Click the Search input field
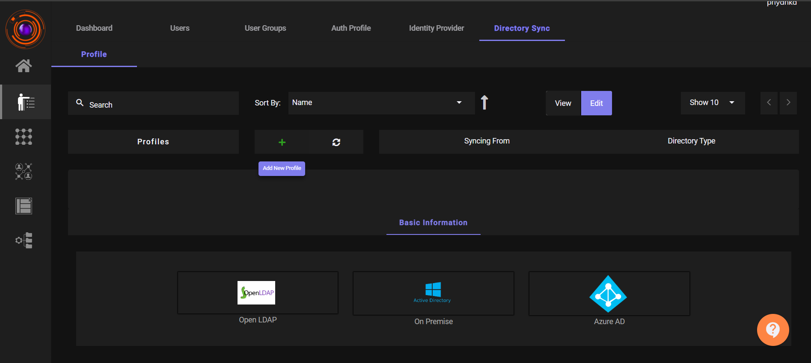The width and height of the screenshot is (811, 363). (153, 103)
